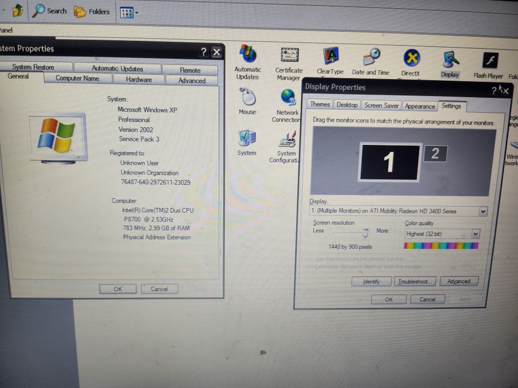Select the Display control panel icon
Viewport: 518px width, 388px height.
pos(450,64)
